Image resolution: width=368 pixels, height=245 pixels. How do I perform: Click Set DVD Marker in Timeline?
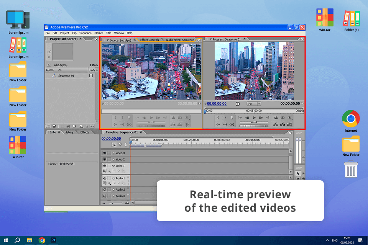tap(120, 145)
